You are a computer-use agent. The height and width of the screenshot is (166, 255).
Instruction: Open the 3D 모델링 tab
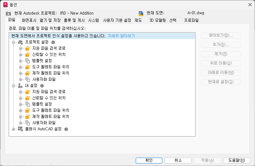(x=157, y=20)
